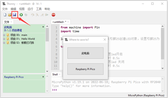This screenshot has width=168, height=98.
Task: Choose 此电脑 as save location
Action: tap(85, 53)
